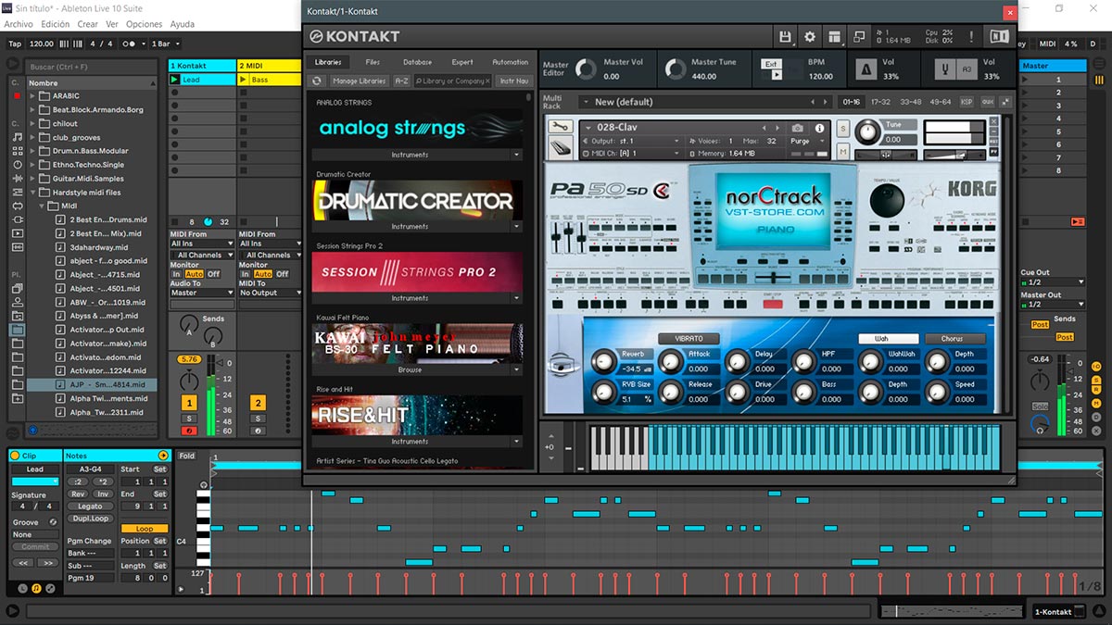The width and height of the screenshot is (1112, 625).
Task: Open the quantization 1 Bar dropdown
Action: click(165, 44)
